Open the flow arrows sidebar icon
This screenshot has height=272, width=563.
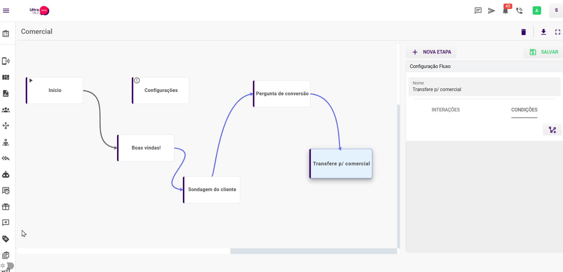coord(6,126)
